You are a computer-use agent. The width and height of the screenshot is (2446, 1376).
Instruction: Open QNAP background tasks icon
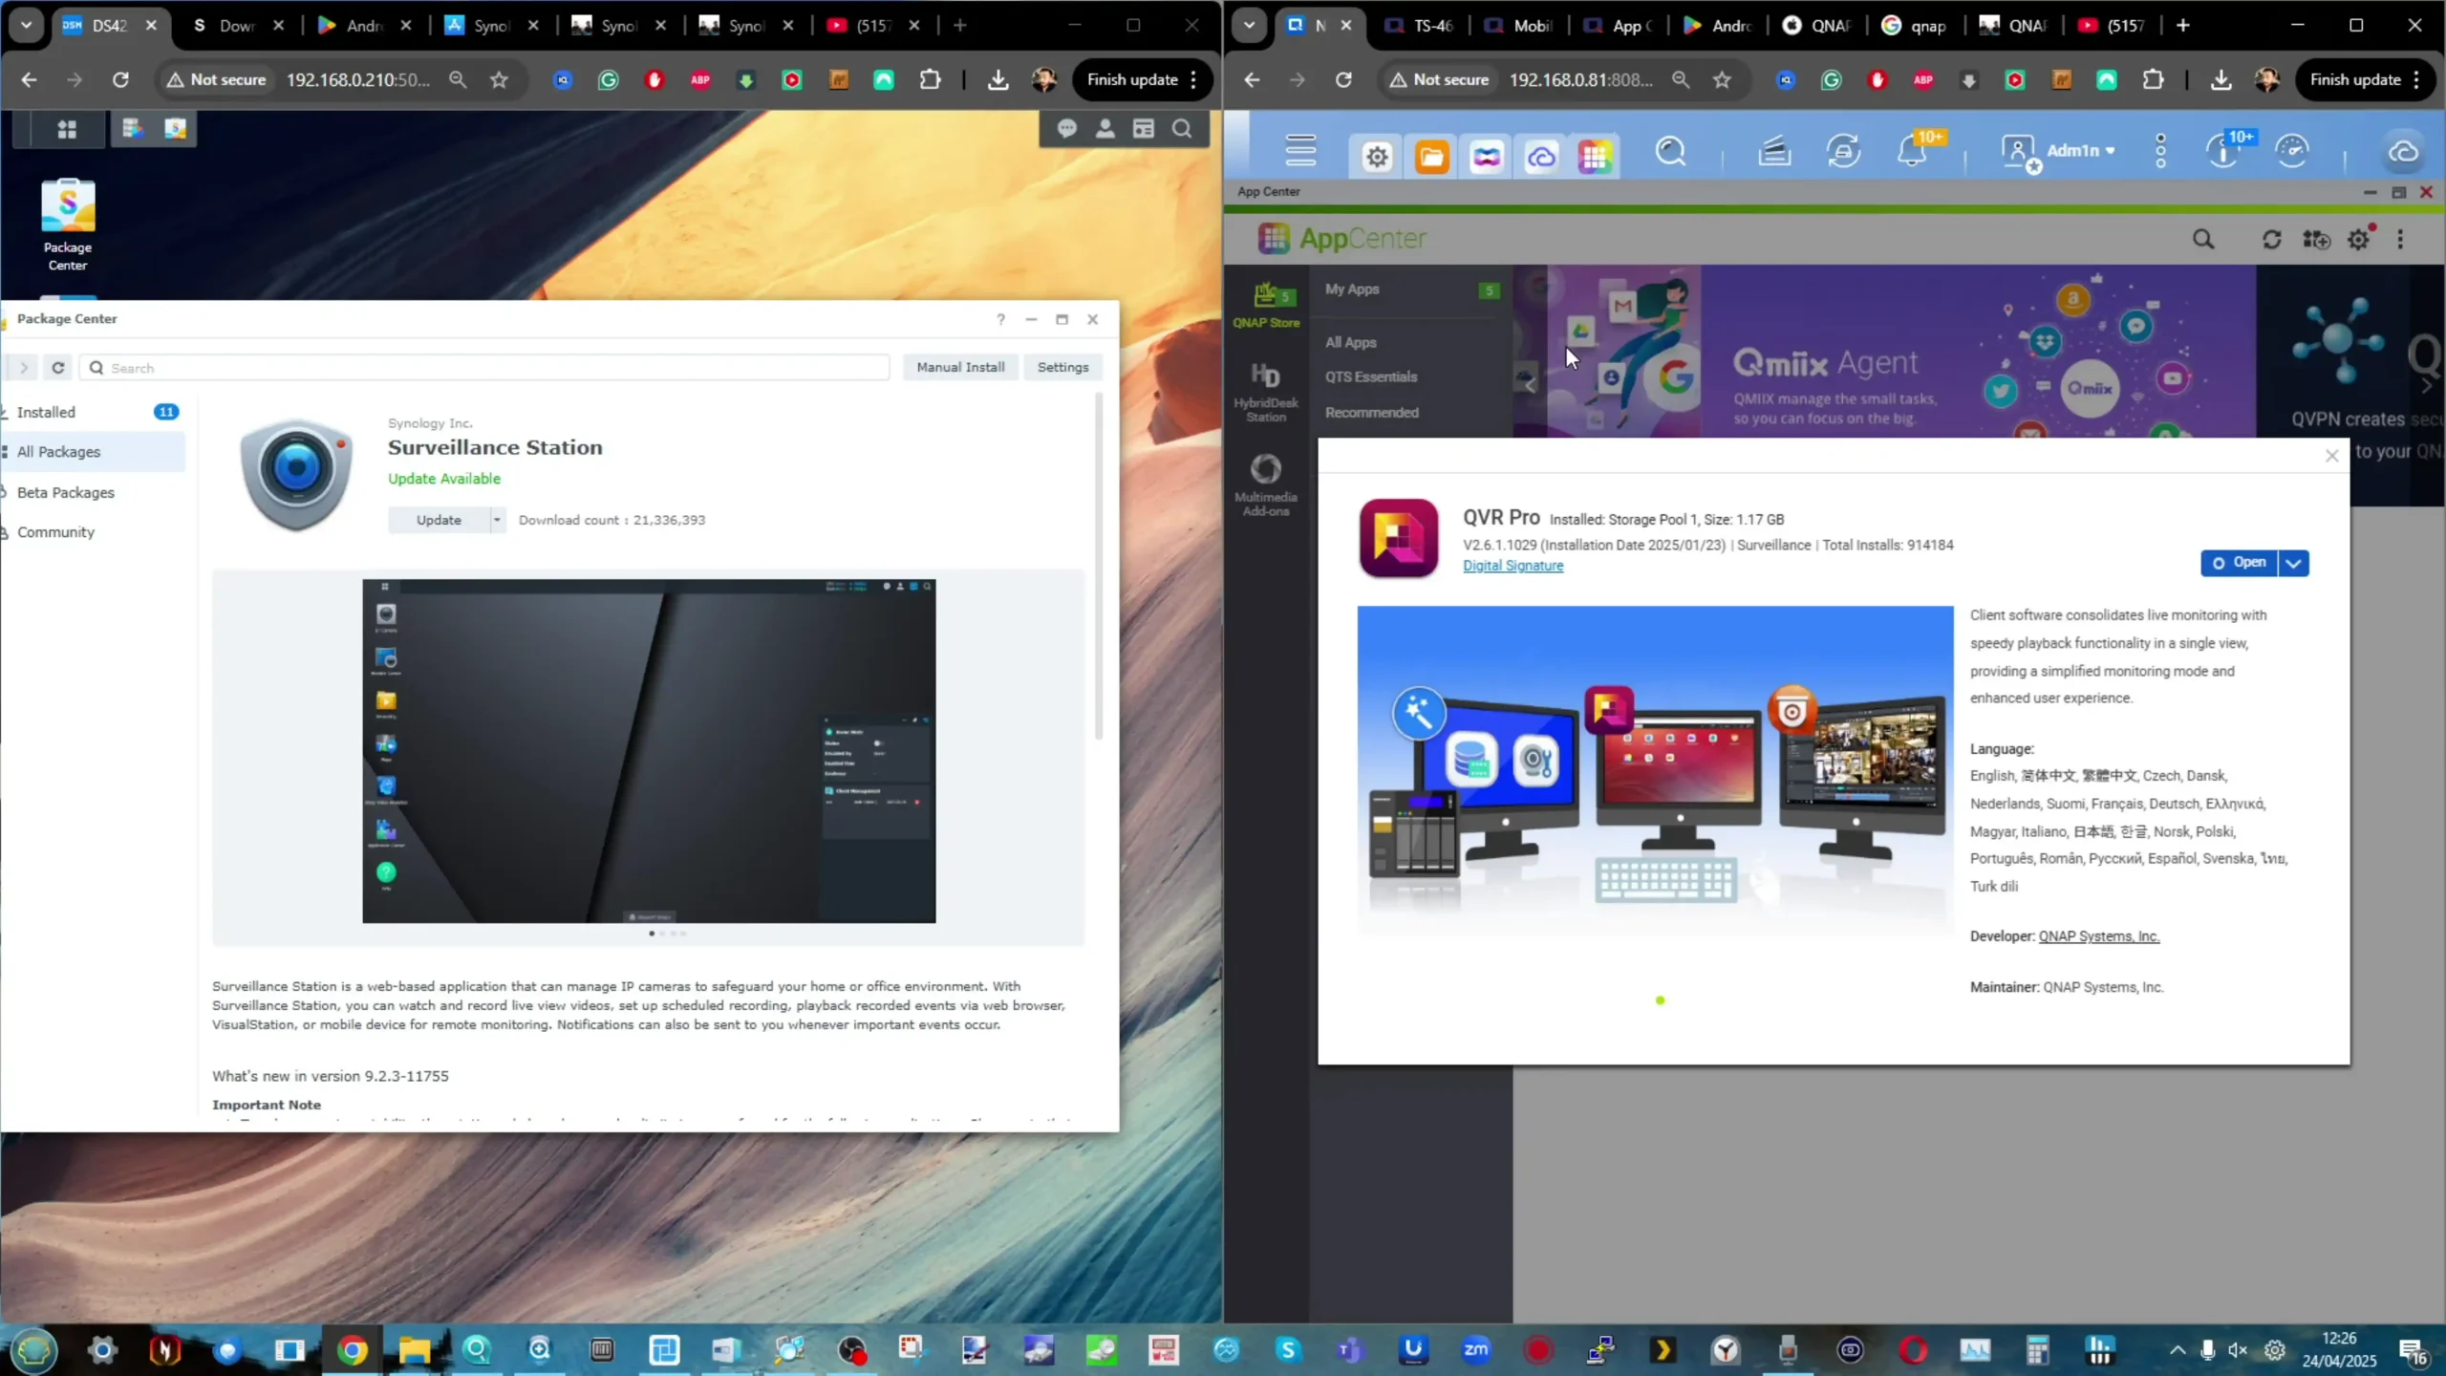click(1774, 151)
